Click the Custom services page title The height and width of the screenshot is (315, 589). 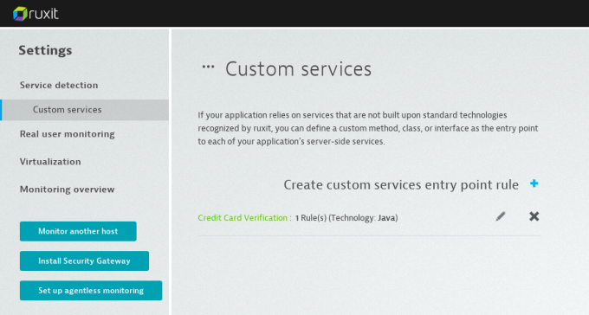point(298,69)
